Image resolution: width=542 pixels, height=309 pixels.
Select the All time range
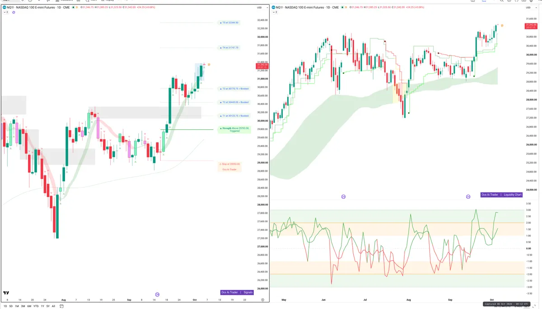coord(53,306)
